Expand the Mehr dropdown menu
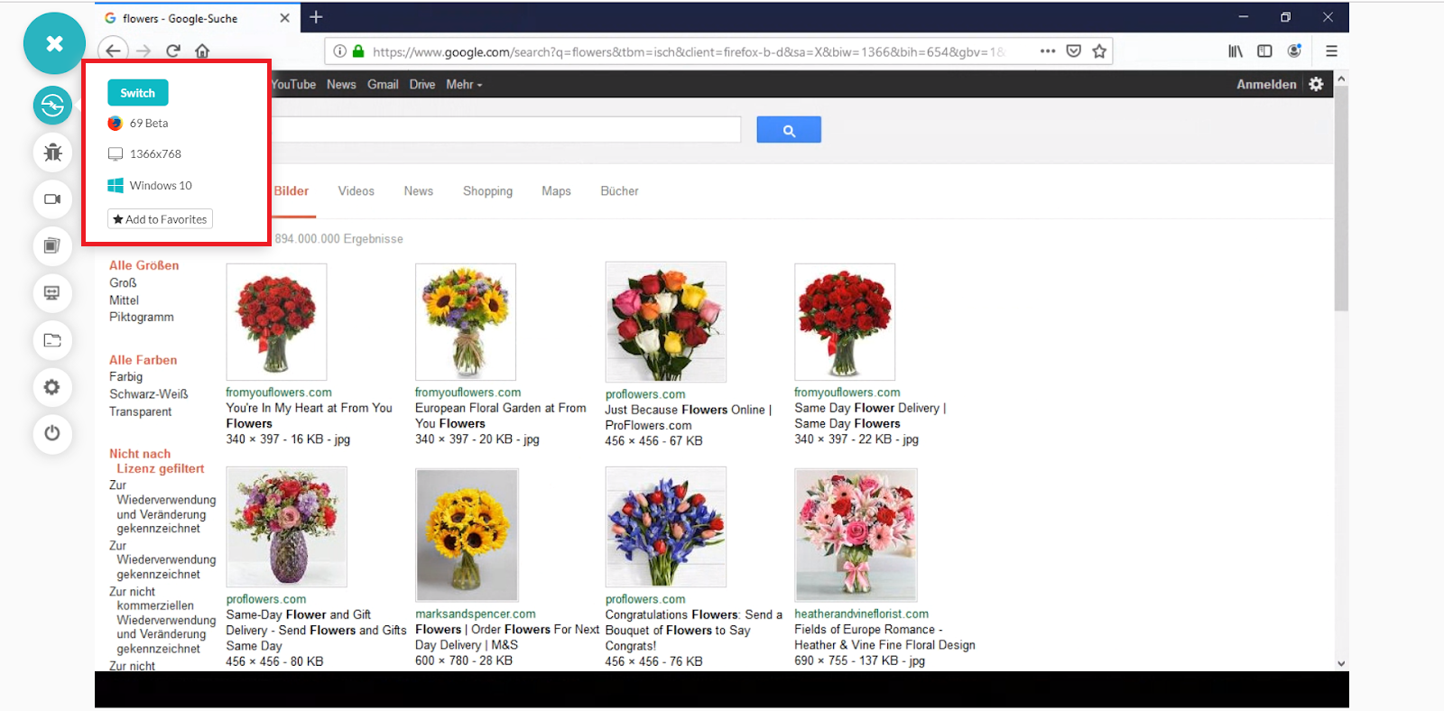This screenshot has width=1444, height=711. 464,85
